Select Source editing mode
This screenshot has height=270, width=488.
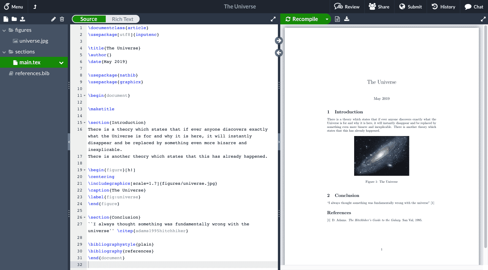click(x=89, y=19)
